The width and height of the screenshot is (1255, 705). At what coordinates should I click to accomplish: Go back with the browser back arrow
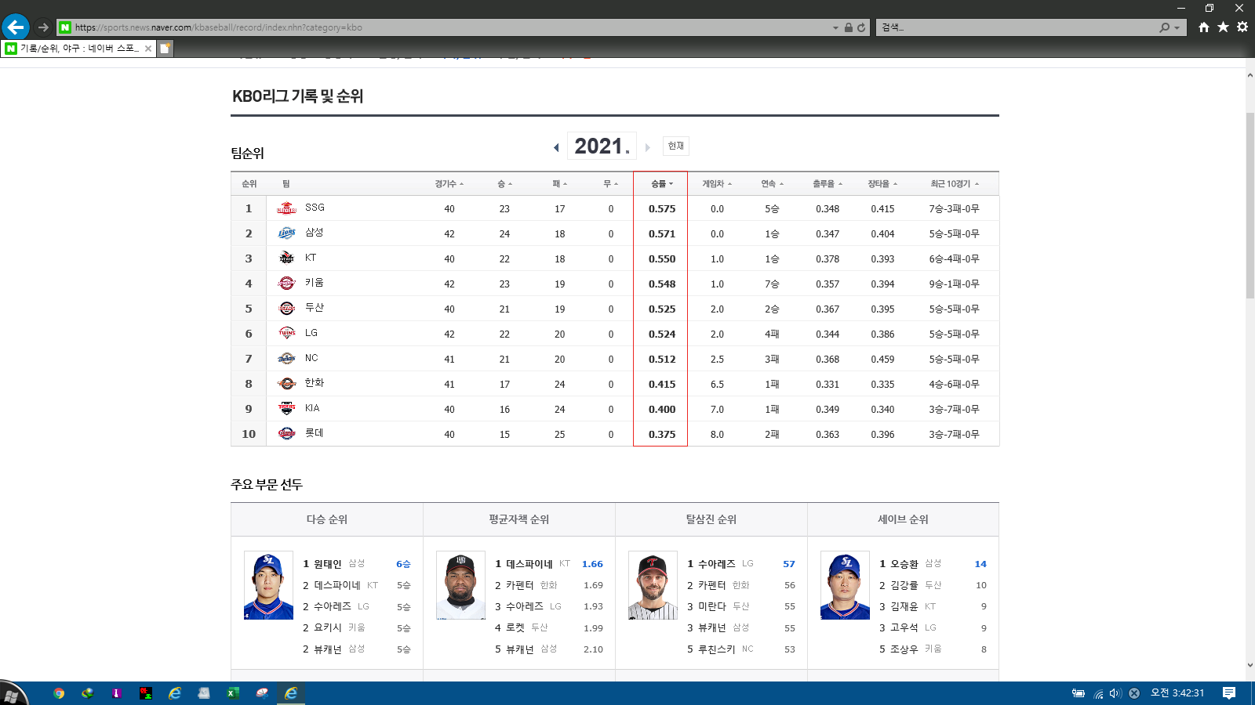pos(16,27)
